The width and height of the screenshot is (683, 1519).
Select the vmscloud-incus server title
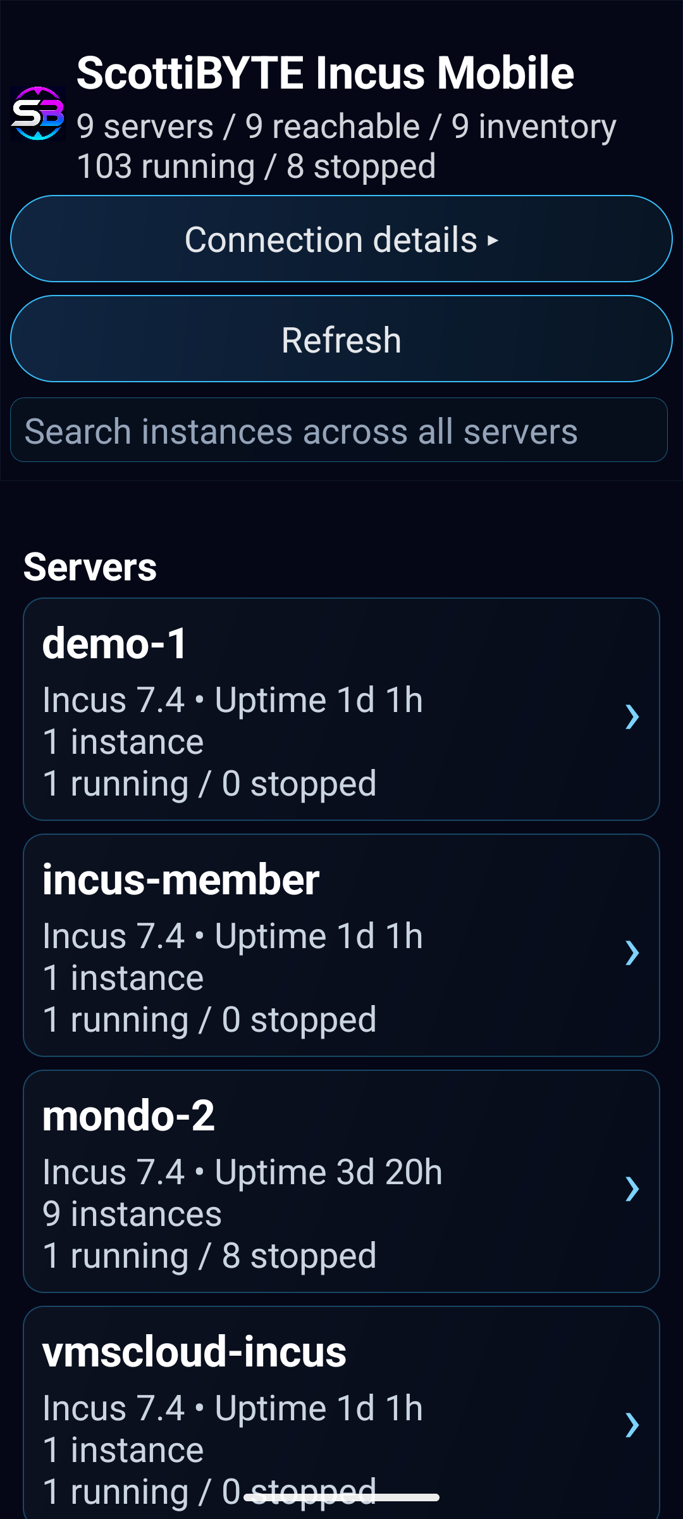click(x=194, y=1352)
